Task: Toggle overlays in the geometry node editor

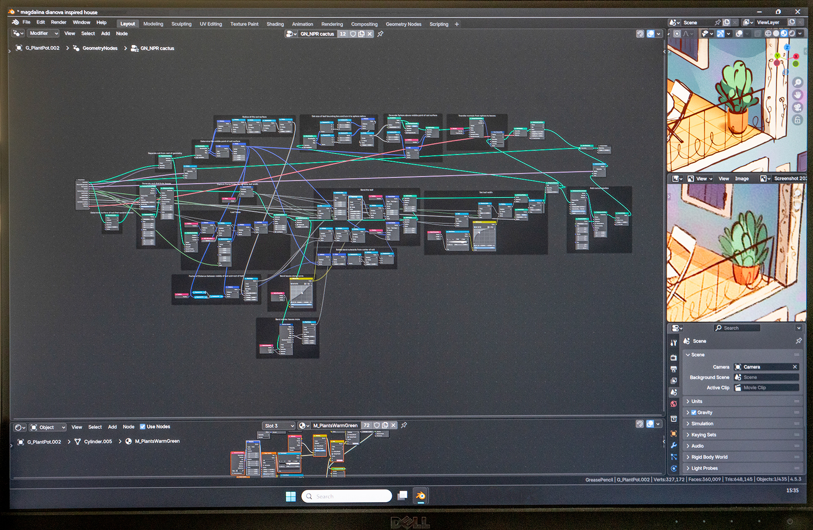Action: [x=650, y=34]
